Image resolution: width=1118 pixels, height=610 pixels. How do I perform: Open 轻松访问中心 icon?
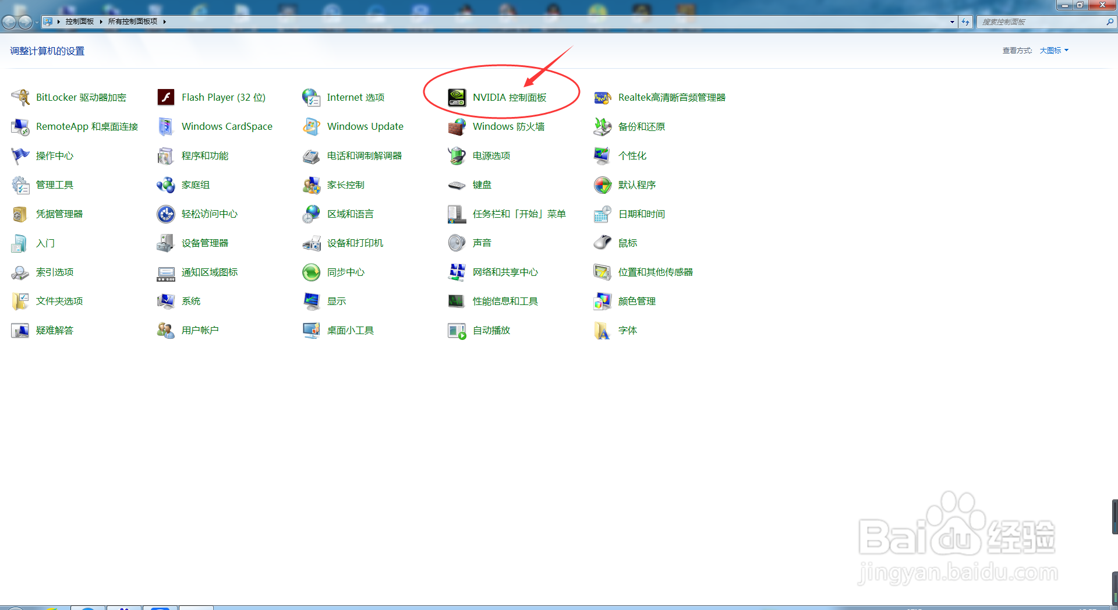pos(166,214)
